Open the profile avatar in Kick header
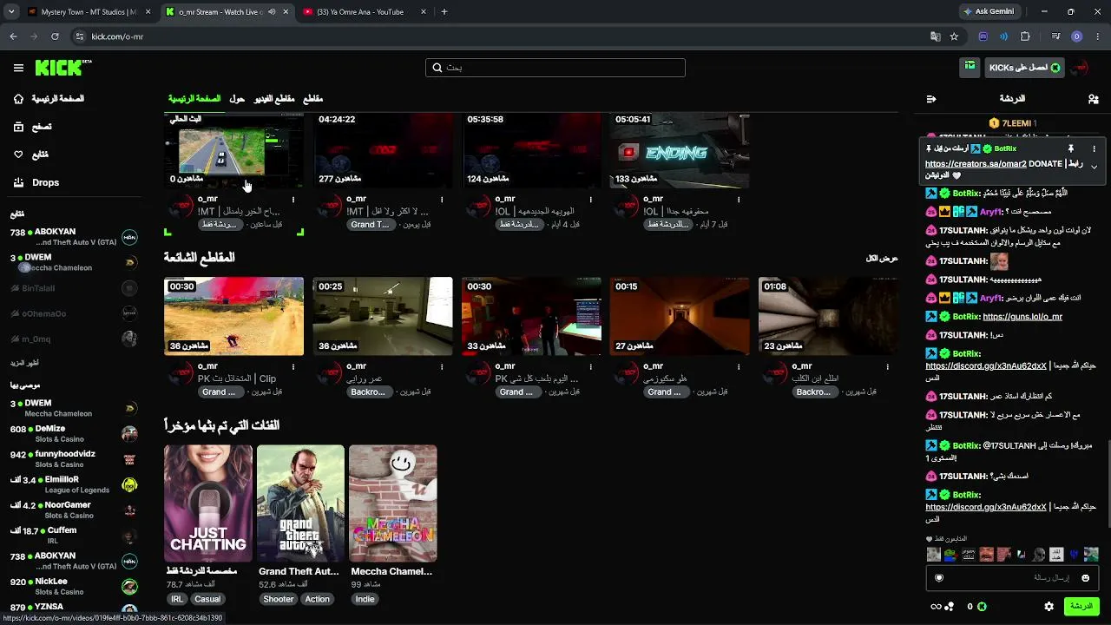This screenshot has height=625, width=1111. pos(1081,68)
